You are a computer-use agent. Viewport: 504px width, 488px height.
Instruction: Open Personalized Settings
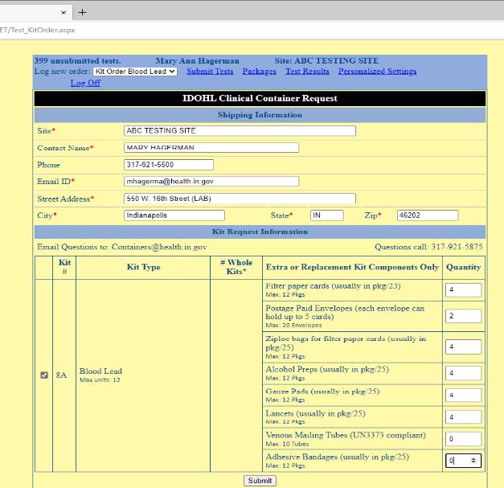coord(377,72)
